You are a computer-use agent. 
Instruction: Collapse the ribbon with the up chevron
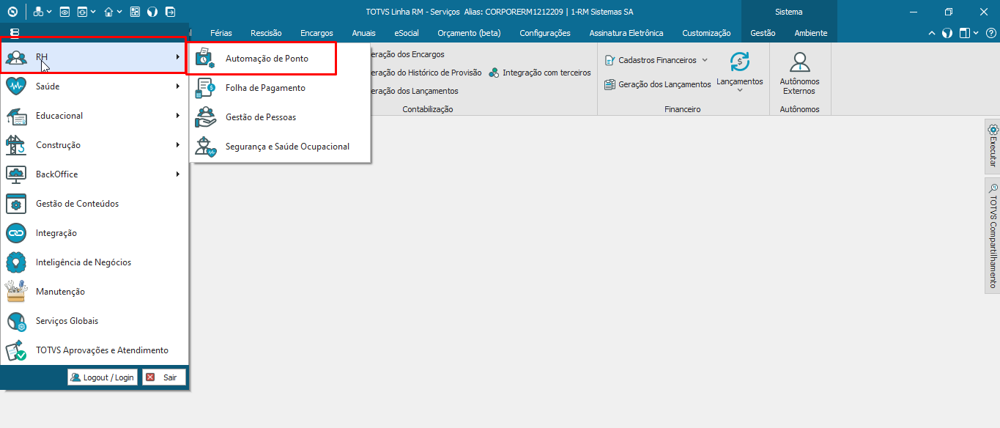pyautogui.click(x=932, y=33)
